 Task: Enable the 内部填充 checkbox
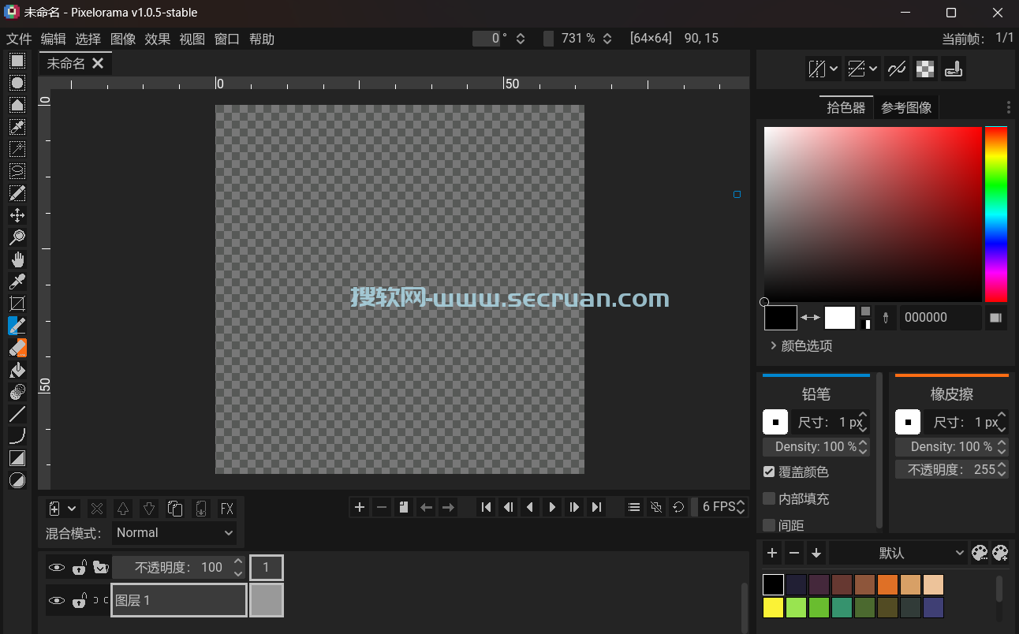pyautogui.click(x=769, y=498)
